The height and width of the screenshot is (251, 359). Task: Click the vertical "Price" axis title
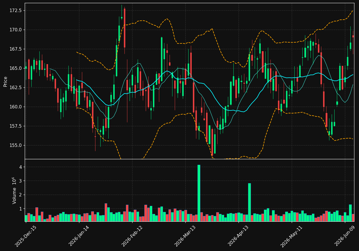click(5, 81)
